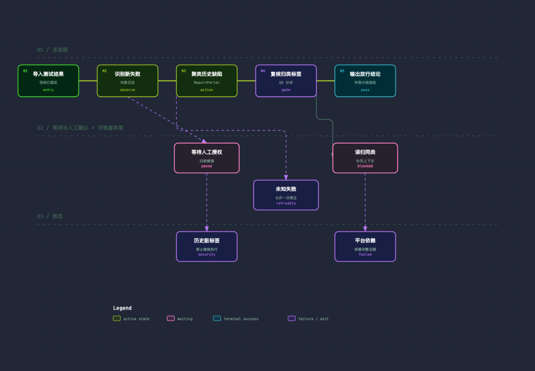Select the 误归同类 blocked node
The width and height of the screenshot is (535, 371).
[x=365, y=158]
